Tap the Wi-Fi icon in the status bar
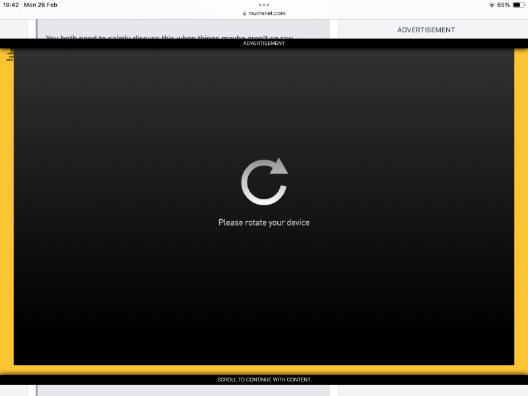Screen dimensions: 528x396 click(491, 5)
